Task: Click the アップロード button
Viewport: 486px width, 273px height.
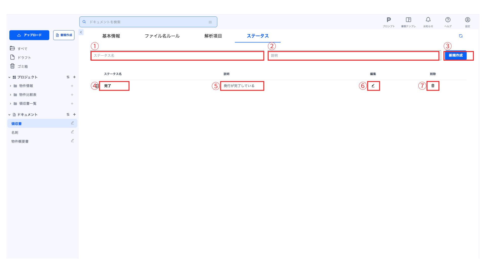Action: point(29,35)
